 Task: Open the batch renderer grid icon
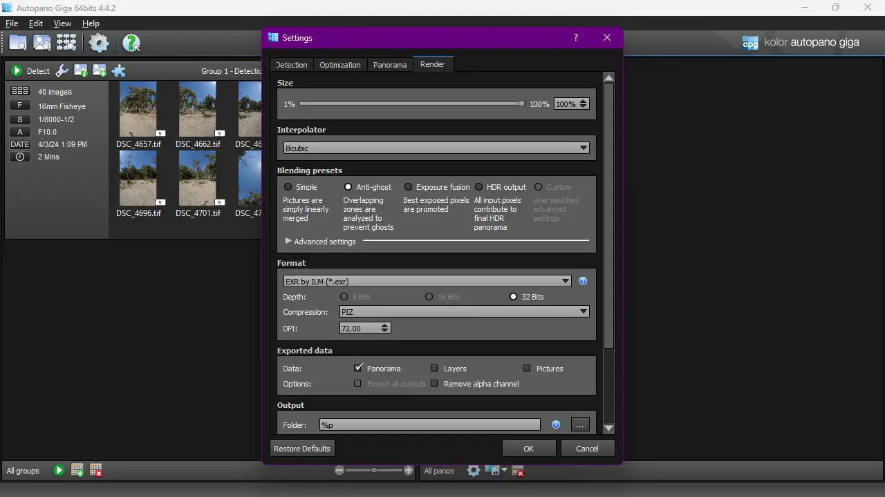(66, 43)
